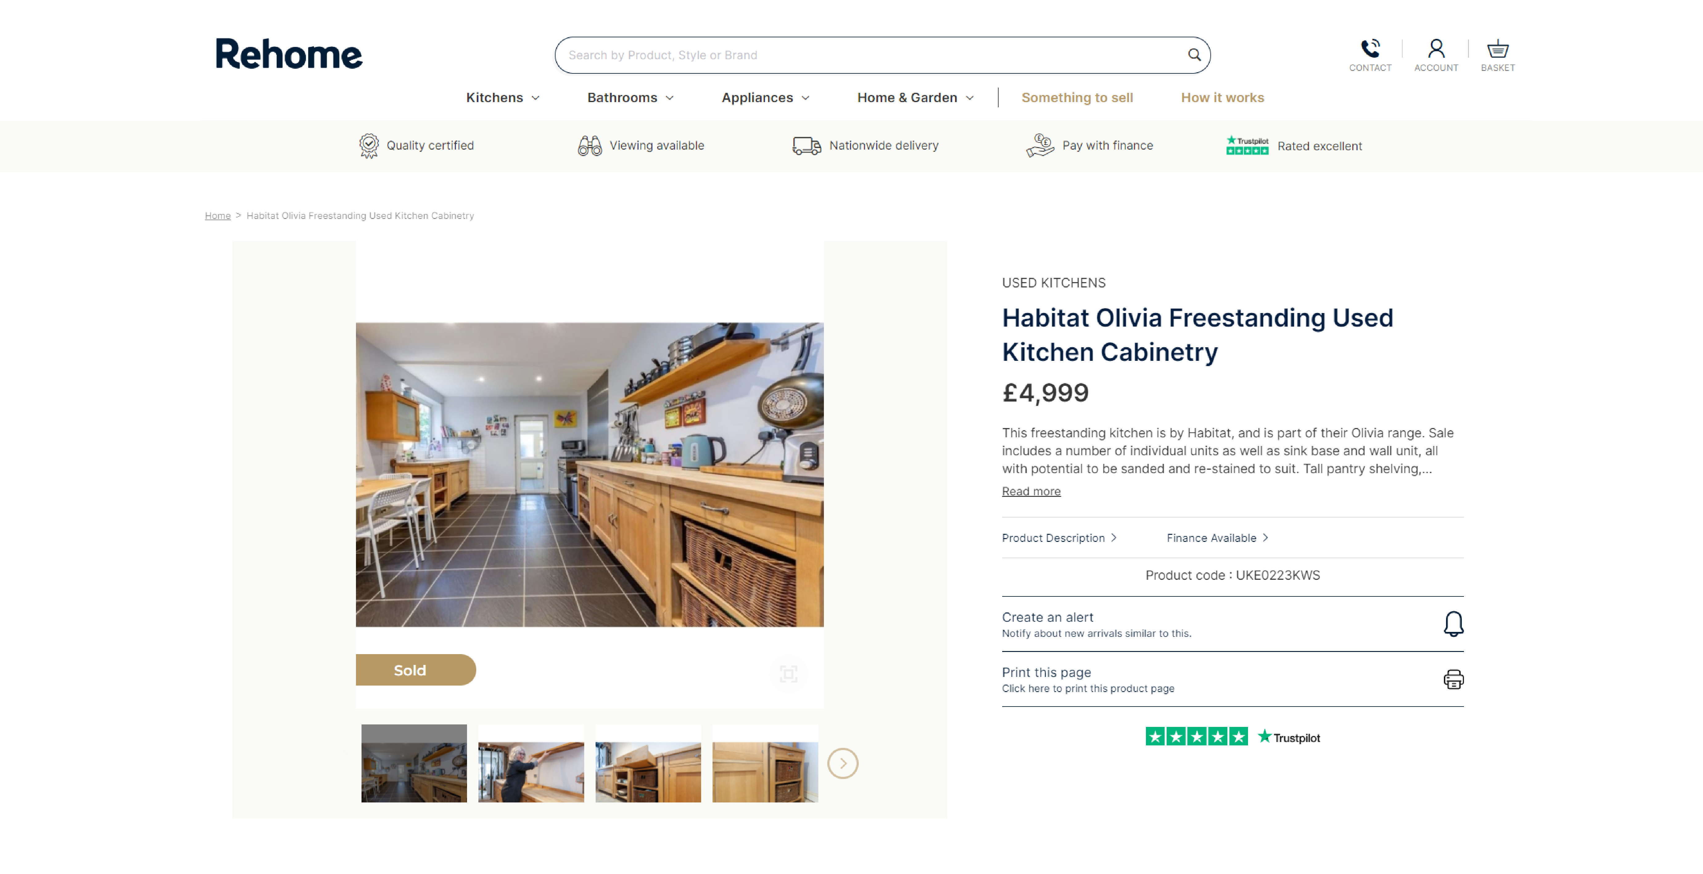Expand the Appliances dropdown menu
The width and height of the screenshot is (1703, 874).
click(x=765, y=98)
